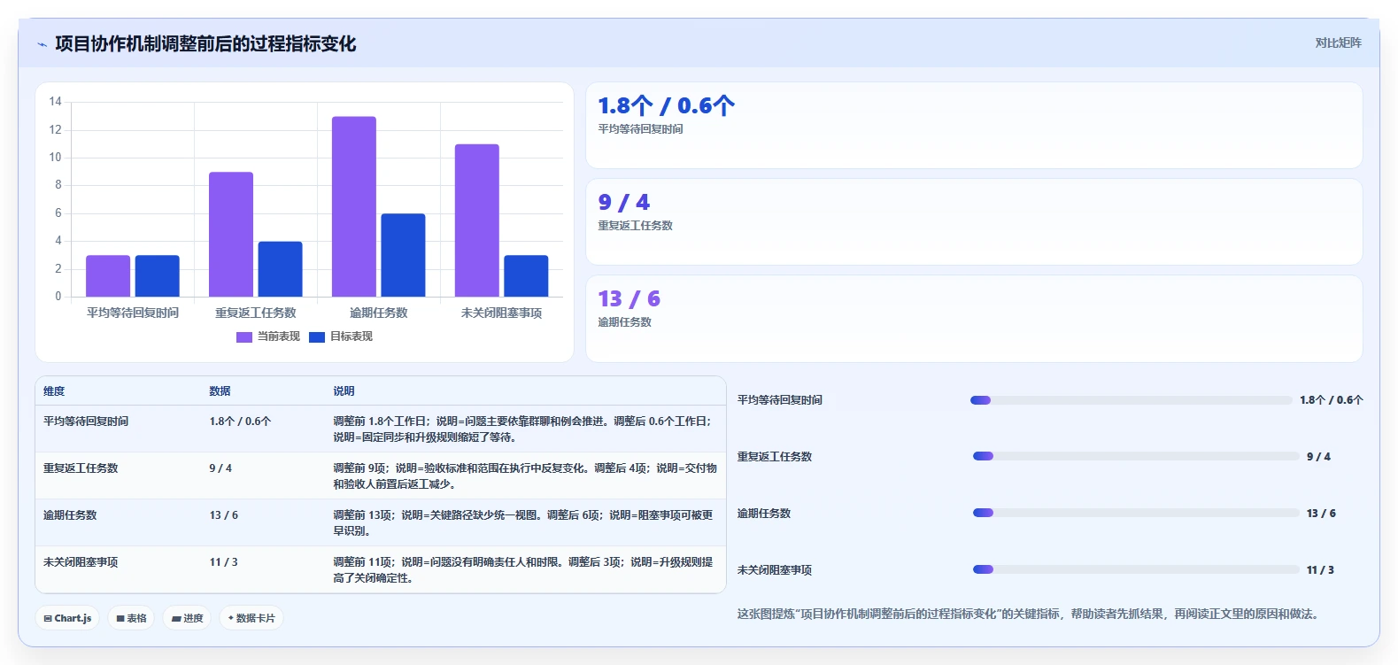The image size is (1398, 665).
Task: Click blue bar for 平均等待回复时间
Action: [x=157, y=276]
